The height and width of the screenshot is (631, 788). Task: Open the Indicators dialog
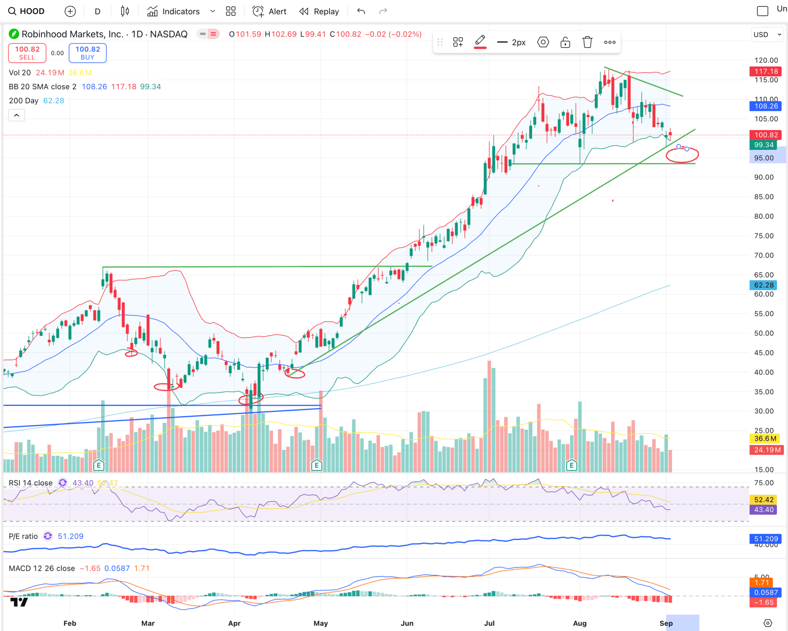[174, 11]
